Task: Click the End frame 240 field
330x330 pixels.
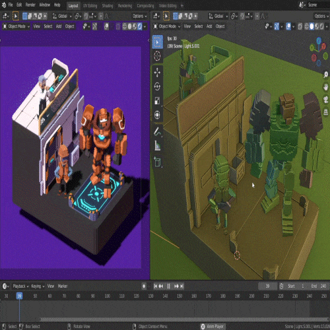Action: (319, 286)
